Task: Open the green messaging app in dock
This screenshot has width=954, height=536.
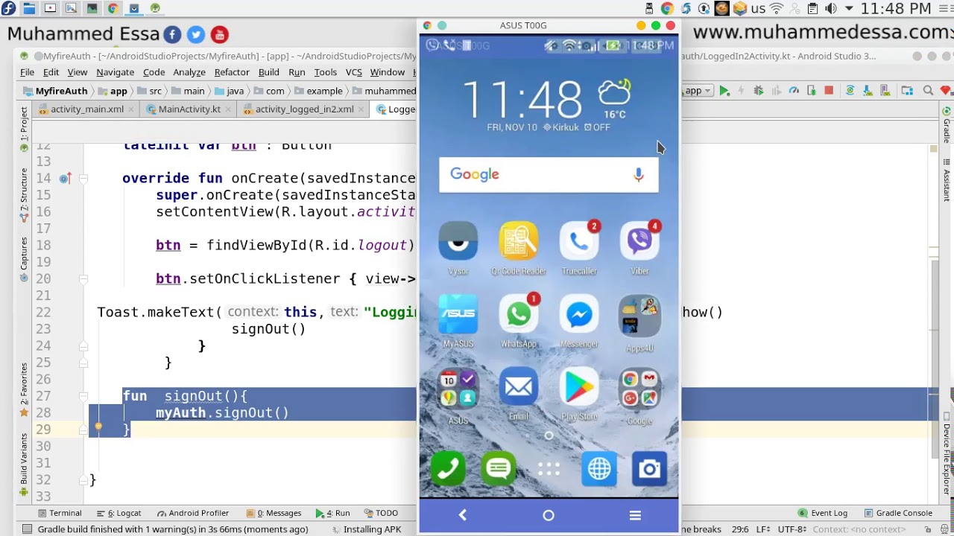Action: pyautogui.click(x=498, y=468)
